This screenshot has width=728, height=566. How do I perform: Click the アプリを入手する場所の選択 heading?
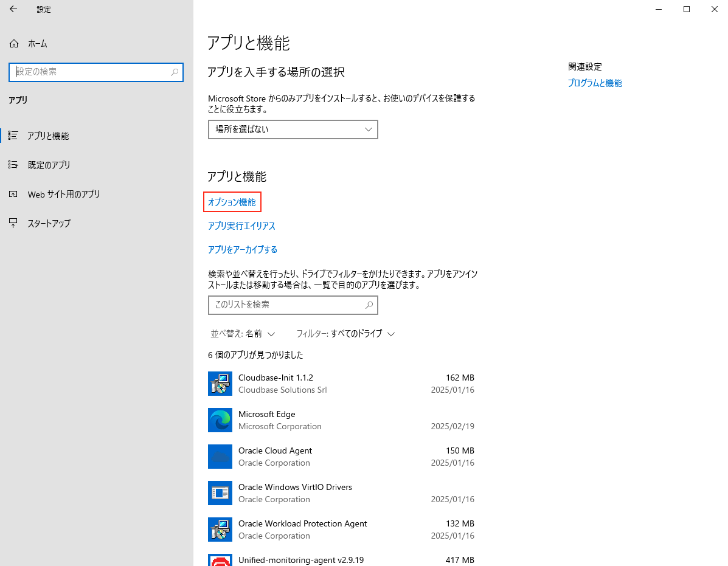pyautogui.click(x=276, y=72)
